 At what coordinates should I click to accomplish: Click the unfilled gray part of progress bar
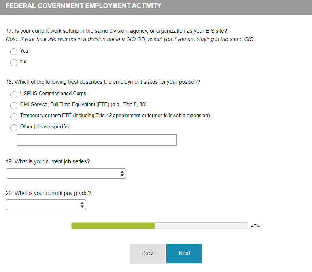coord(201,226)
